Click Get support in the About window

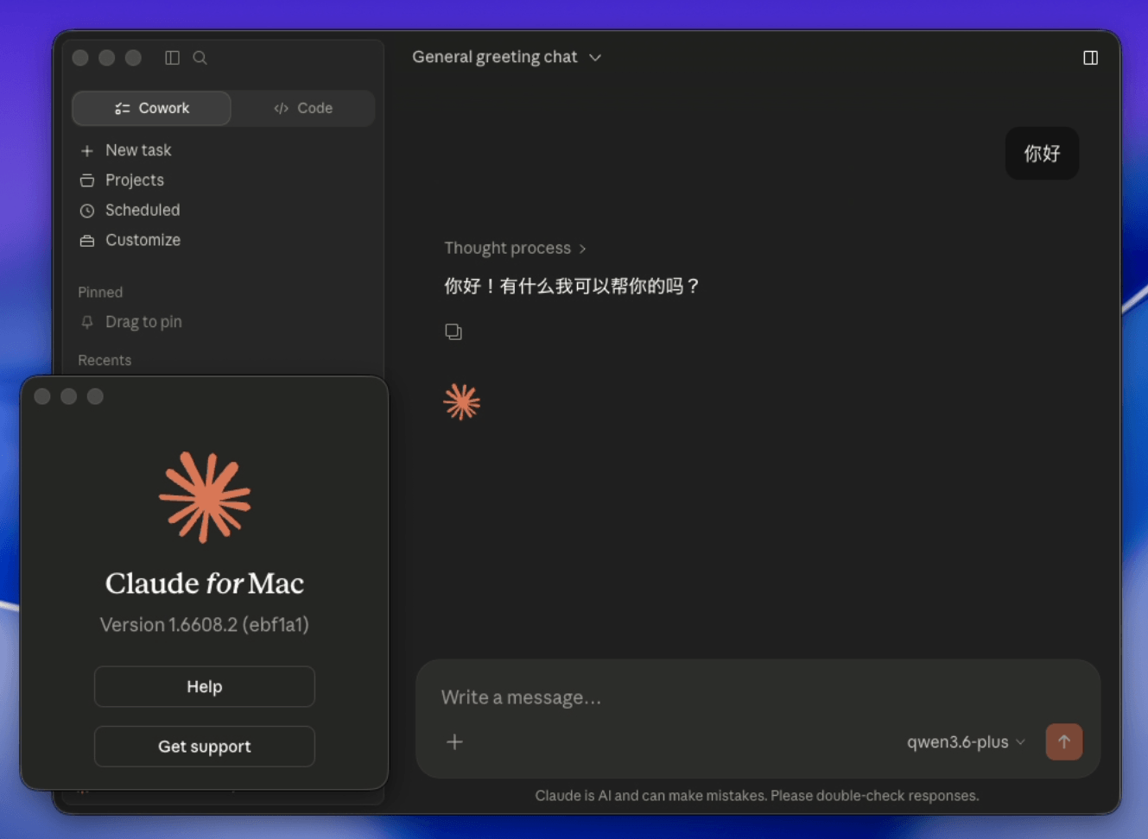[205, 747]
